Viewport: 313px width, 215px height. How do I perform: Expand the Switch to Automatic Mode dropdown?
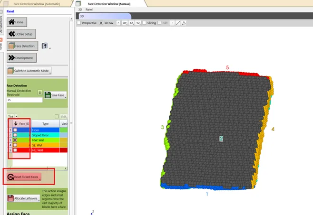50,71
